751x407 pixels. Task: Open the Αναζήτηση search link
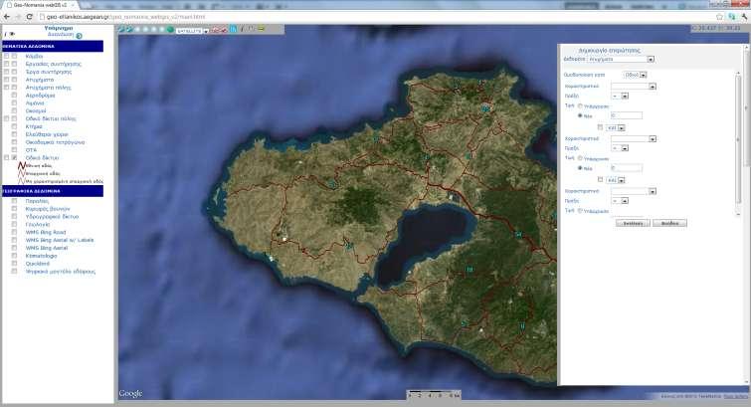61,35
